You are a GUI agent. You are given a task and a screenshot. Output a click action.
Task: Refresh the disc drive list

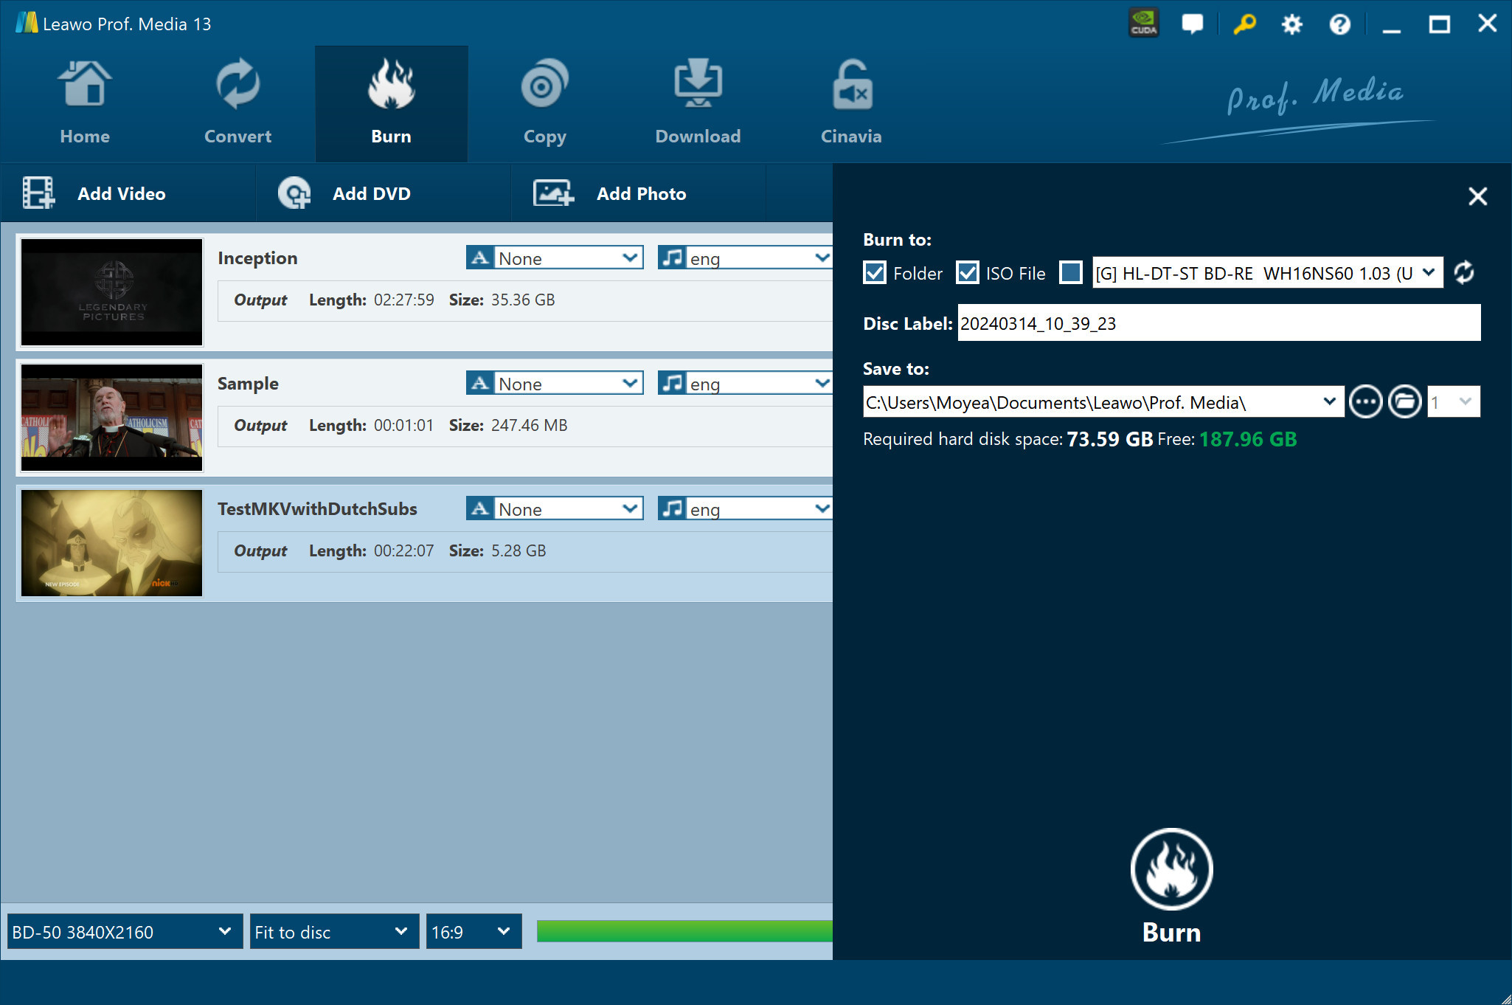pyautogui.click(x=1464, y=272)
